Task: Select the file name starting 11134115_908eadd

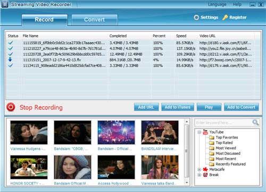Action: click(x=64, y=66)
